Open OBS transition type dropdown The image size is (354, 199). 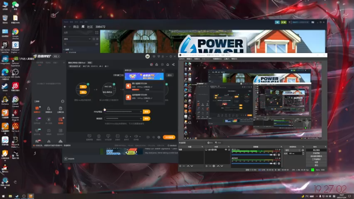(292, 150)
